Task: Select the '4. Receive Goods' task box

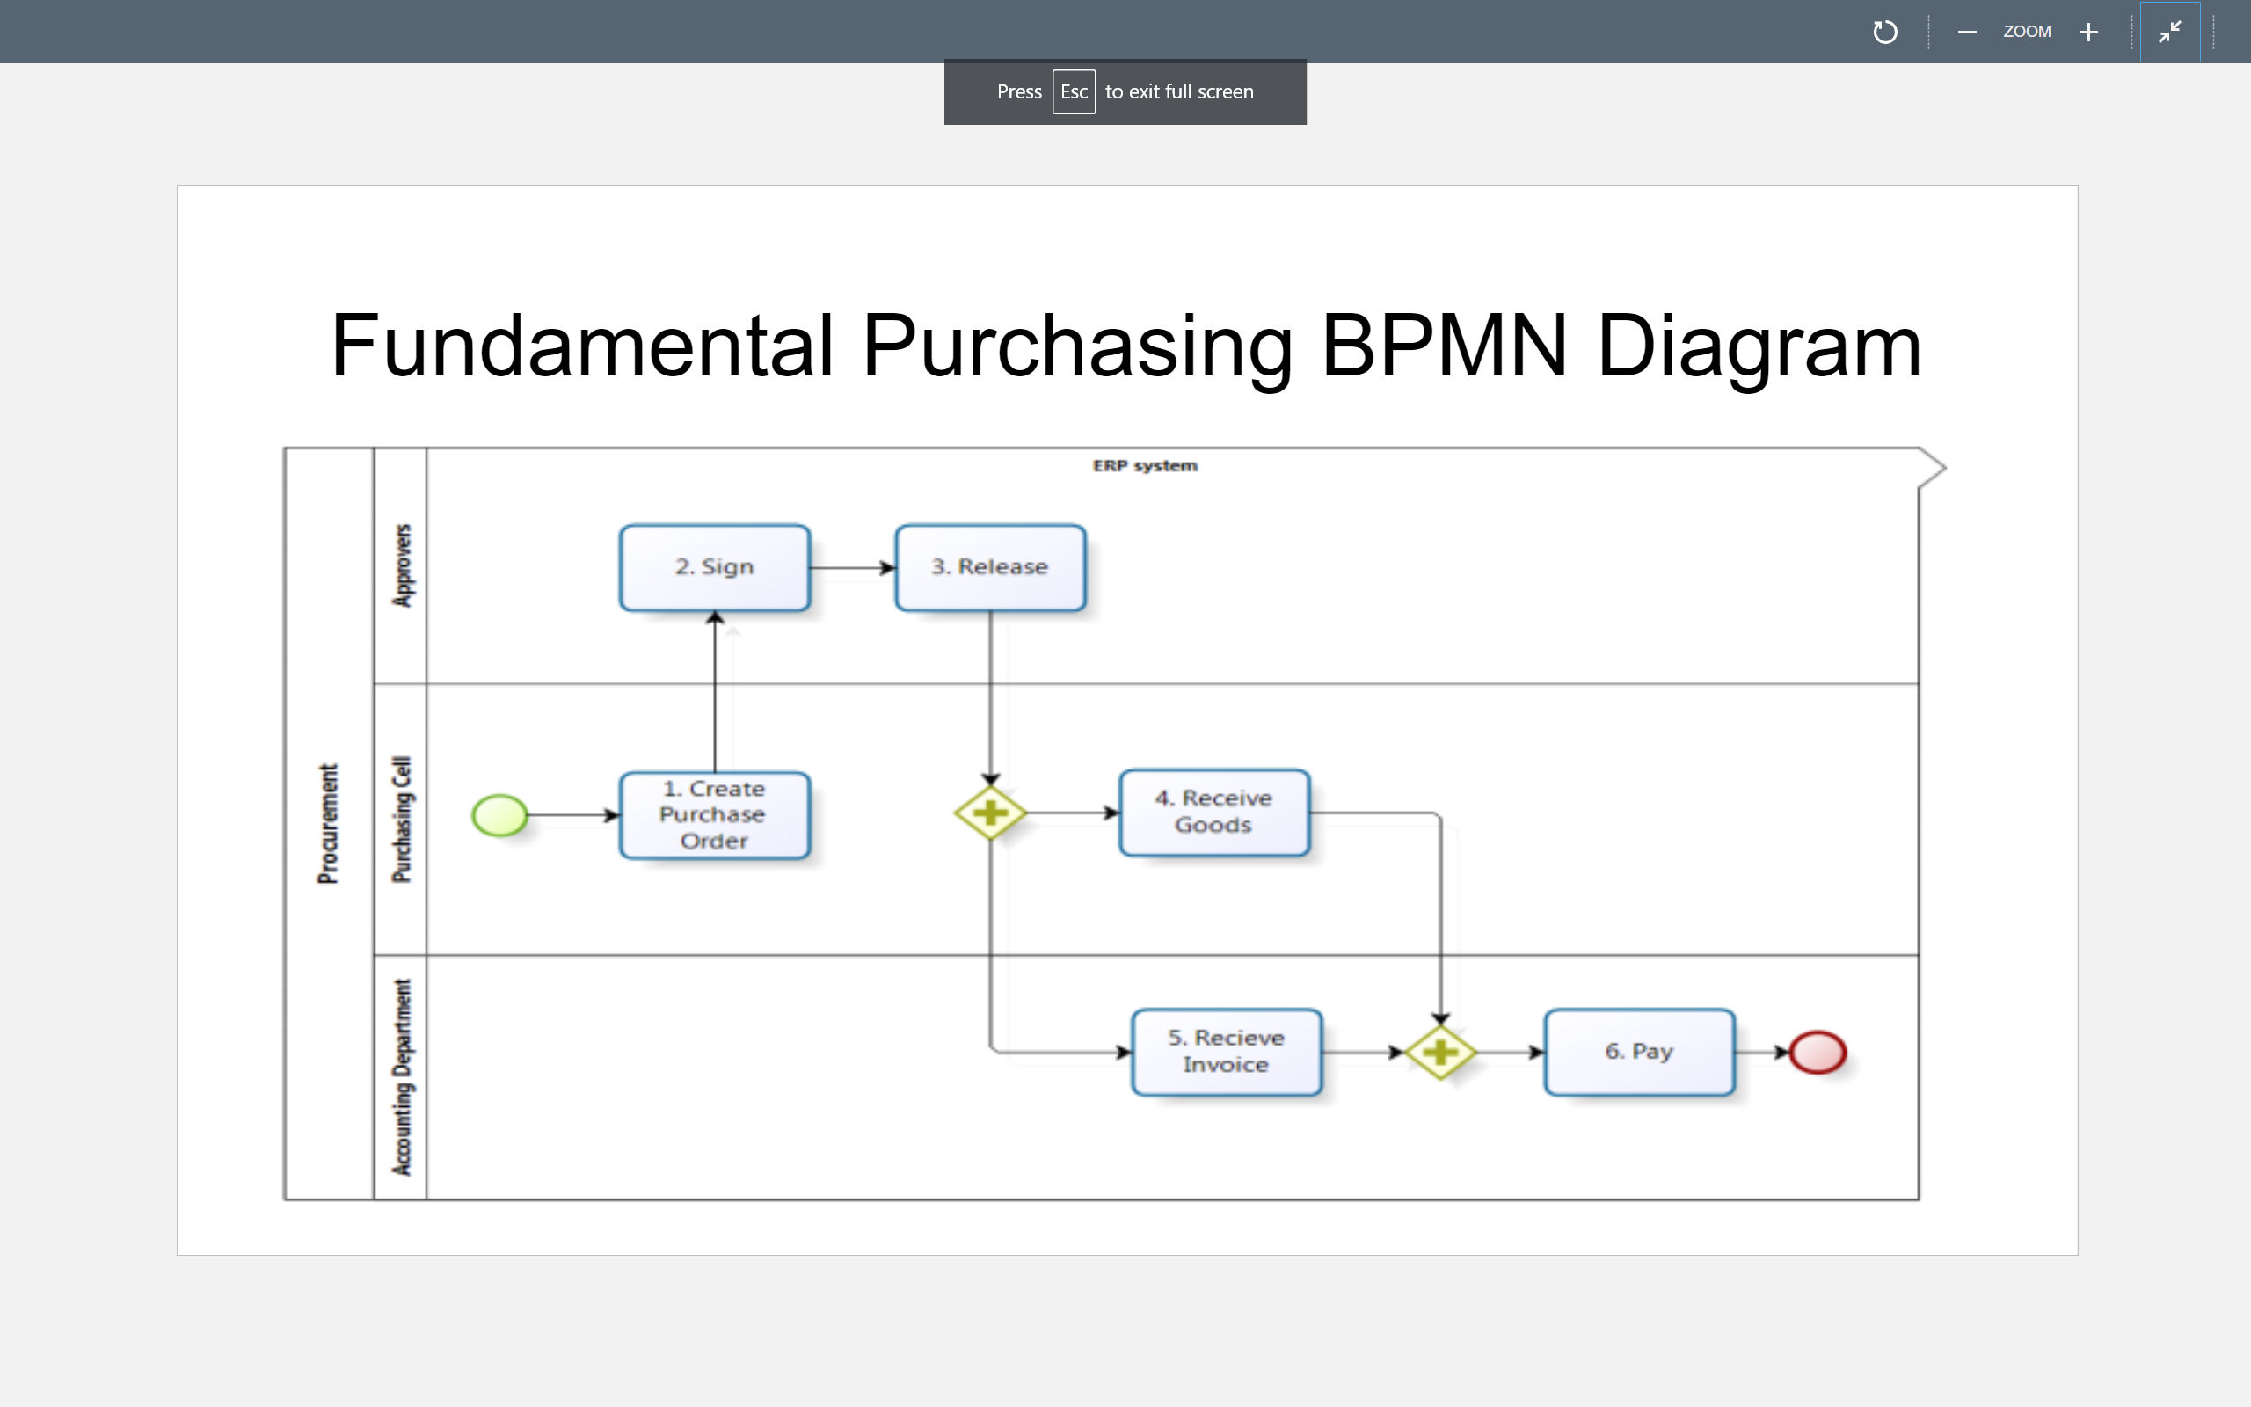Action: click(1213, 813)
